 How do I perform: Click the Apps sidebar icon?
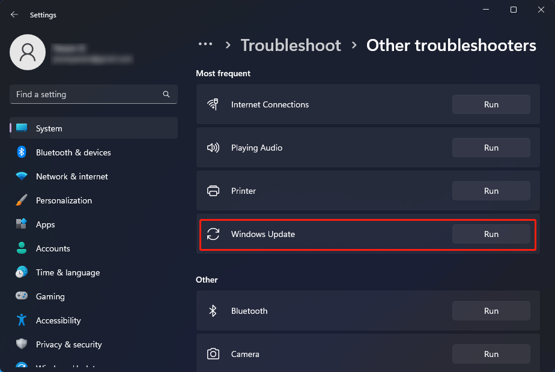(x=22, y=224)
